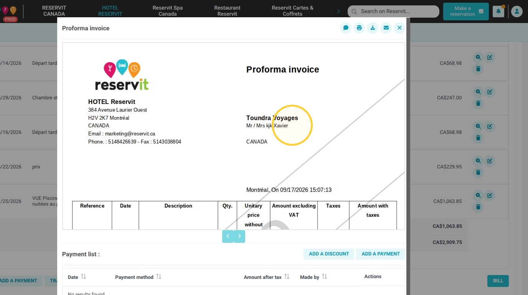Click ADD A PAYMENT in Payment list
This screenshot has height=295, width=528.
coord(381,254)
